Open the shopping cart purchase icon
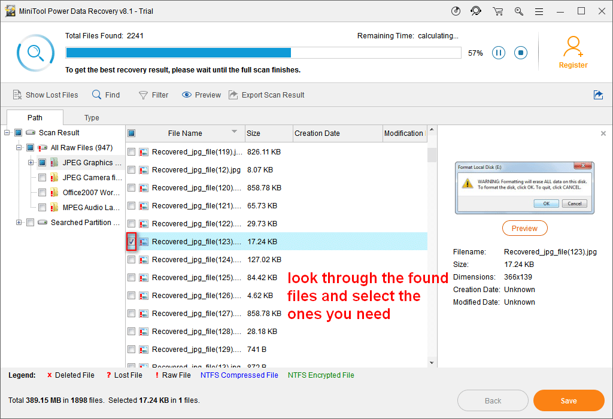The width and height of the screenshot is (613, 419). click(x=497, y=11)
